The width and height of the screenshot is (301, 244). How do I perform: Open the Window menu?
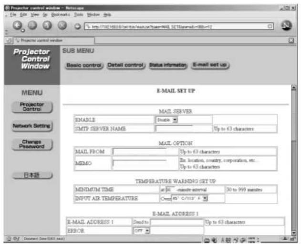click(x=93, y=15)
